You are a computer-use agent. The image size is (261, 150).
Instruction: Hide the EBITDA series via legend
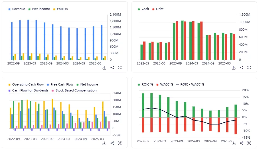[62, 9]
